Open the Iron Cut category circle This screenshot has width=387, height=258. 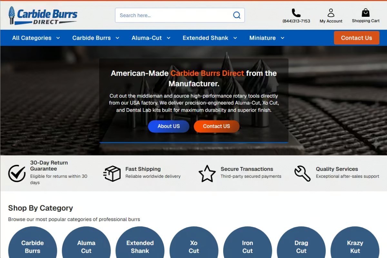(247, 243)
